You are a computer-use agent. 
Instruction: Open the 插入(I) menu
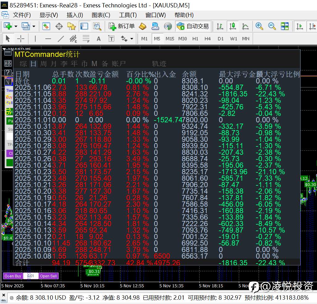click(75, 15)
